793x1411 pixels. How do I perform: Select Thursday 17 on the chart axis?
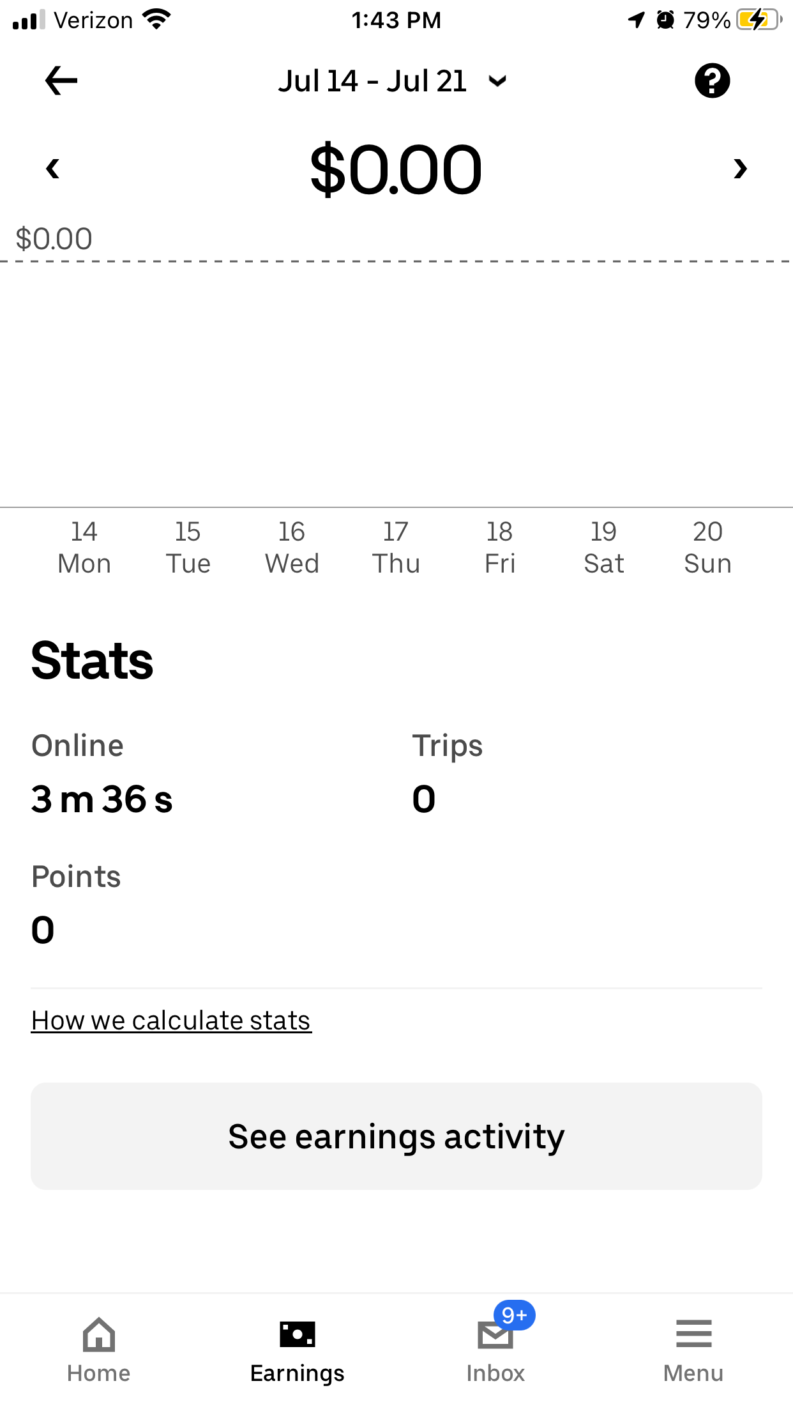396,548
